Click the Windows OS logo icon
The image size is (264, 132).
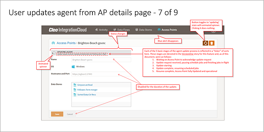click(73, 67)
